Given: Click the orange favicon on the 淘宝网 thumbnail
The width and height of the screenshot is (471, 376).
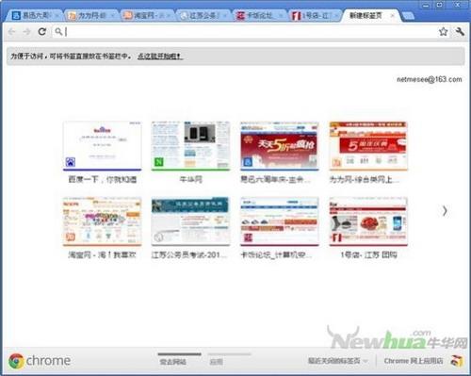Looking at the screenshot, I should point(71,237).
